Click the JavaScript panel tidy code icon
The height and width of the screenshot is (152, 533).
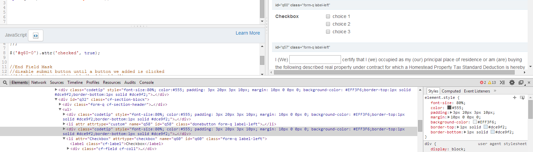tap(36, 35)
